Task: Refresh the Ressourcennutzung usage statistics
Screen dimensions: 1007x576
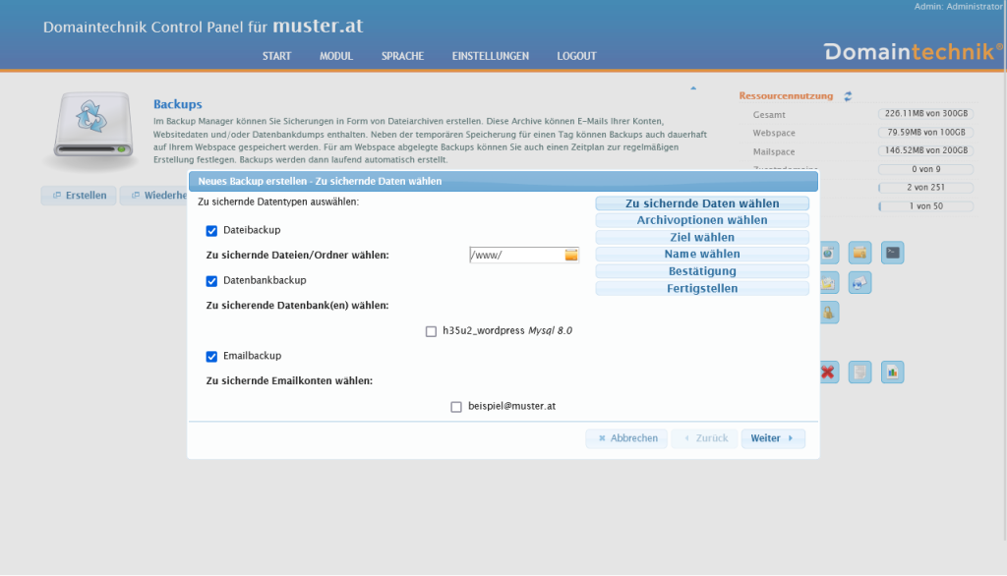Action: point(846,95)
